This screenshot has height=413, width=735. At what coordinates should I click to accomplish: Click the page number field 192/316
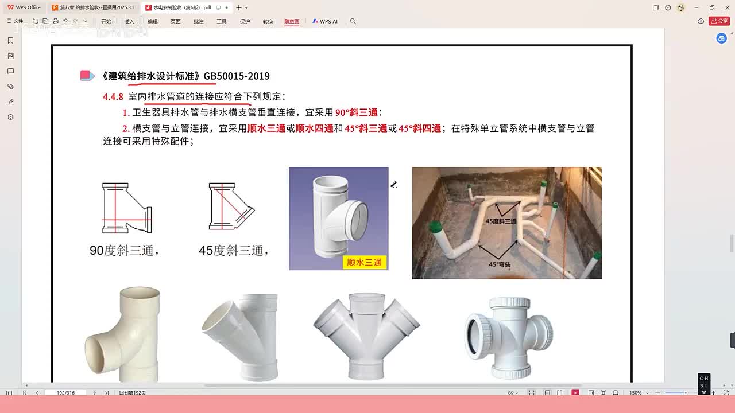click(x=65, y=393)
